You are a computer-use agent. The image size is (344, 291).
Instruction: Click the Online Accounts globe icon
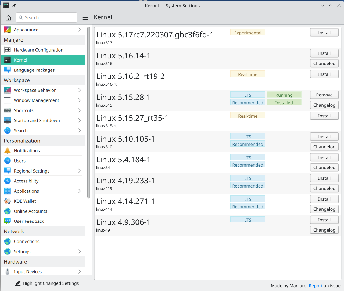pyautogui.click(x=8, y=211)
